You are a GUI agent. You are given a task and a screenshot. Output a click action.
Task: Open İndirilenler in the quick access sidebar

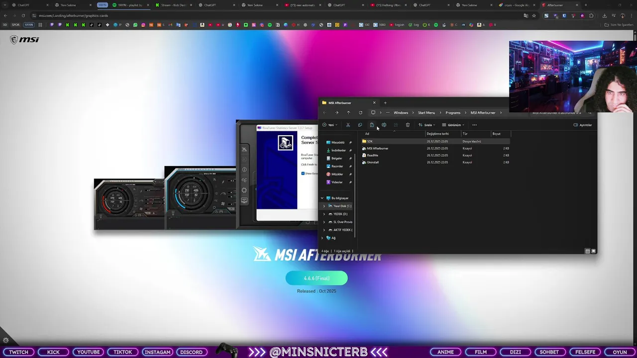(x=338, y=150)
